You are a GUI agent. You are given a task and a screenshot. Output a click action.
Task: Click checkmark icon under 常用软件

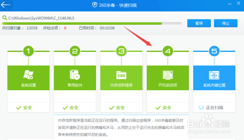(65, 108)
